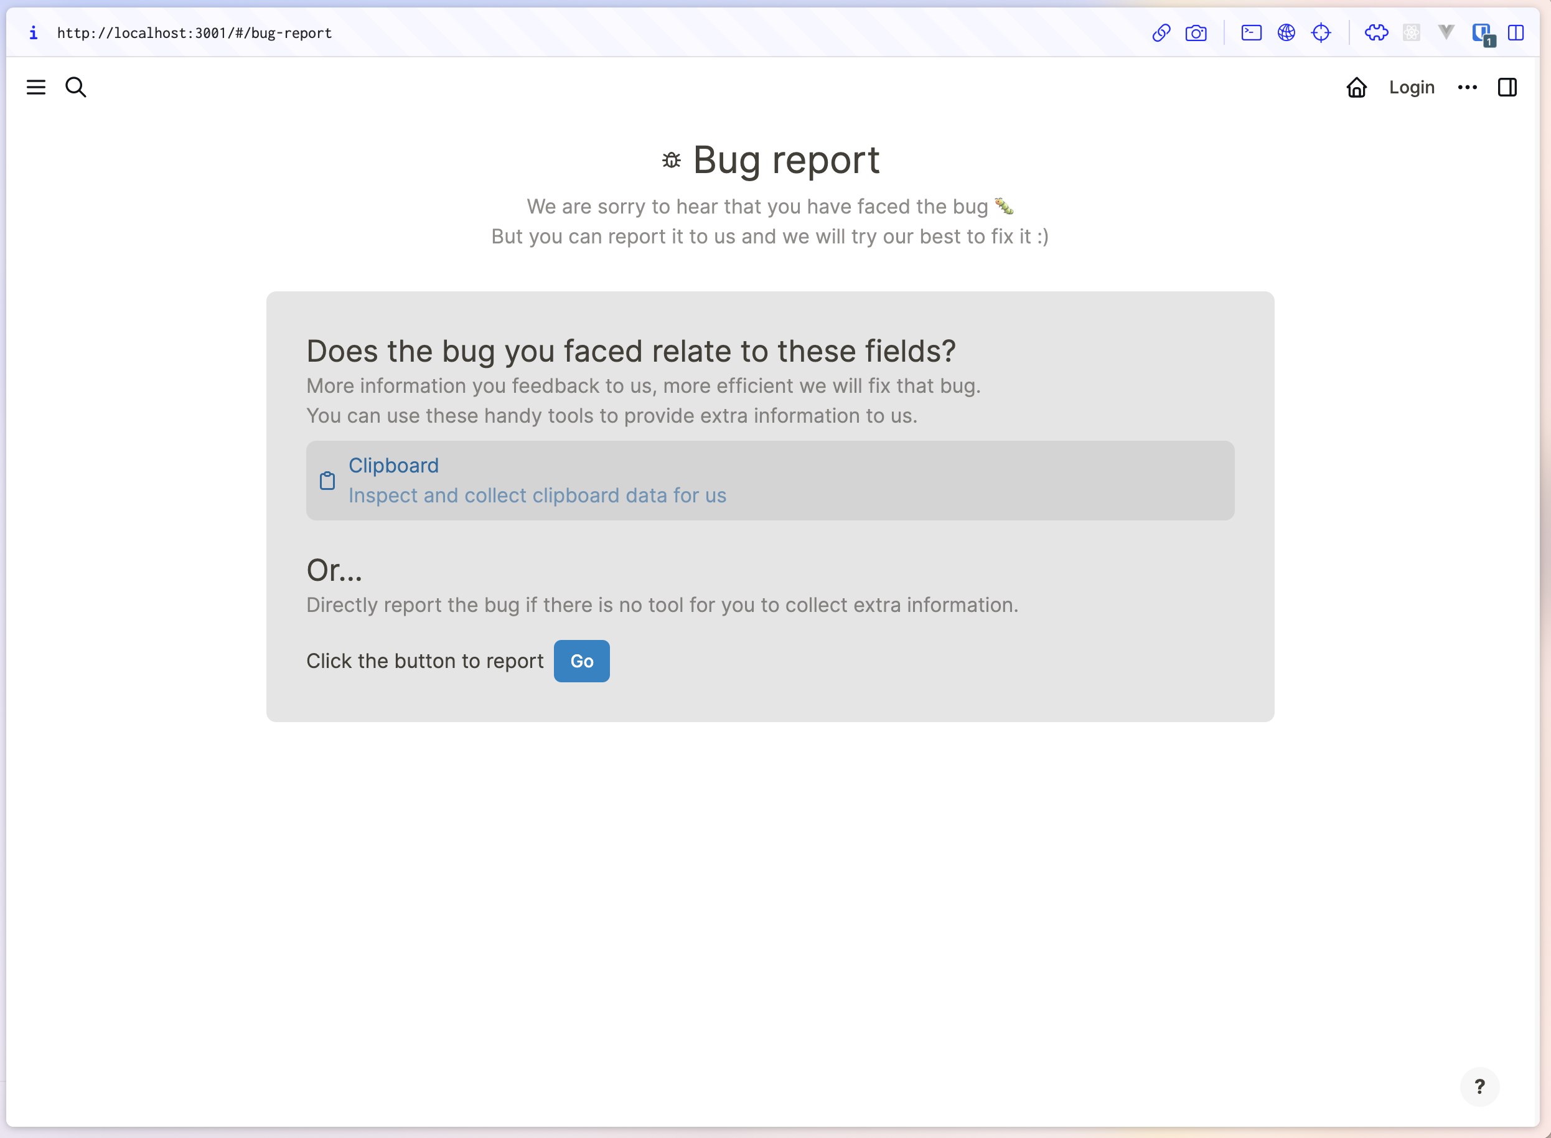
Task: Click the React devtools extension icon
Action: tap(1411, 32)
